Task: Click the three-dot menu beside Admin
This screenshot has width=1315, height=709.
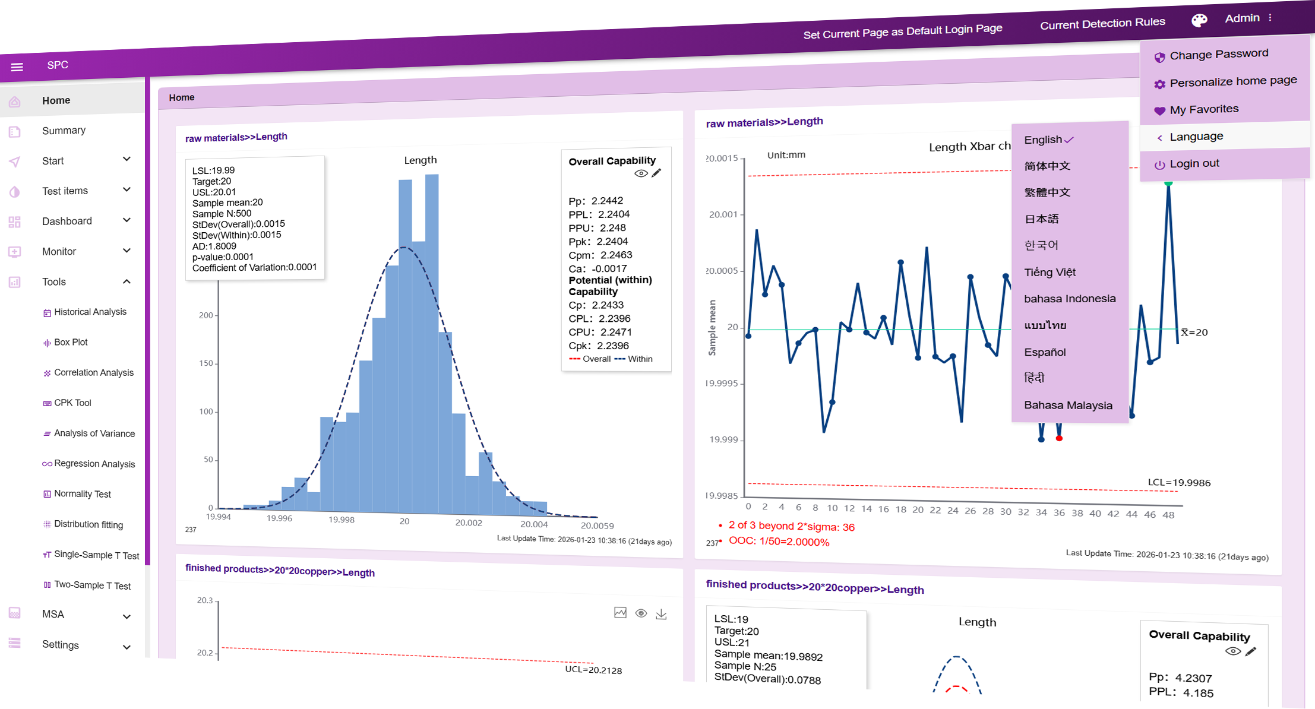Action: (1270, 17)
